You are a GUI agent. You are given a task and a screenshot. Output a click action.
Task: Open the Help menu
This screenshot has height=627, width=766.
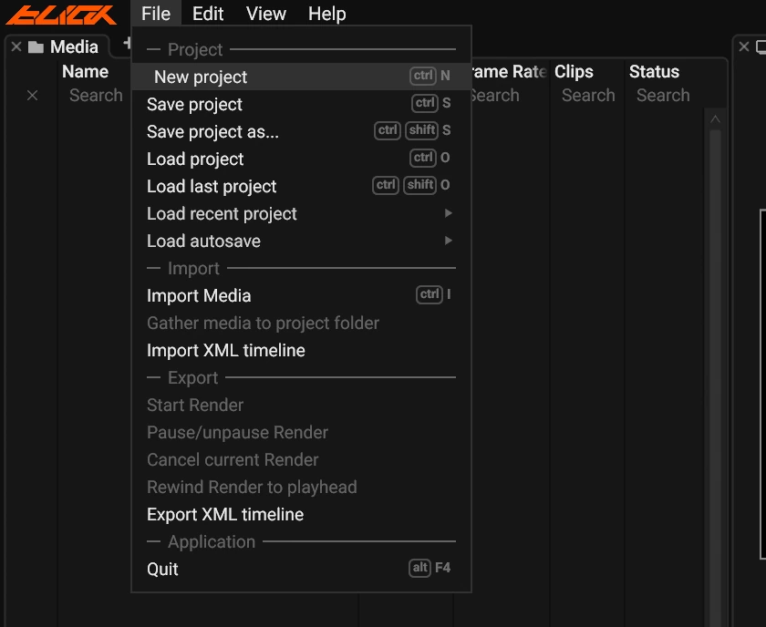326,13
